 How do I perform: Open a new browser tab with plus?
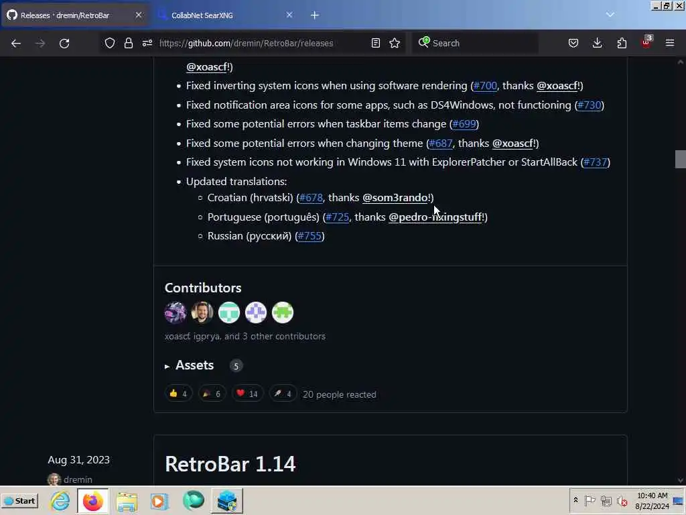coord(315,15)
